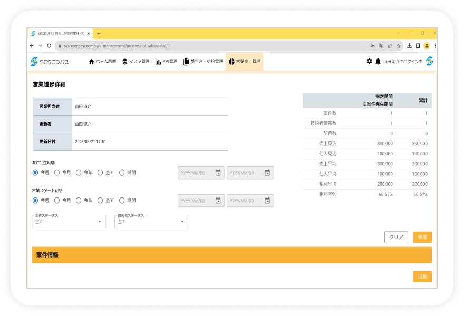Screen dimensions: 464x316
Task: Open the settings gear icon
Action: tap(369, 61)
